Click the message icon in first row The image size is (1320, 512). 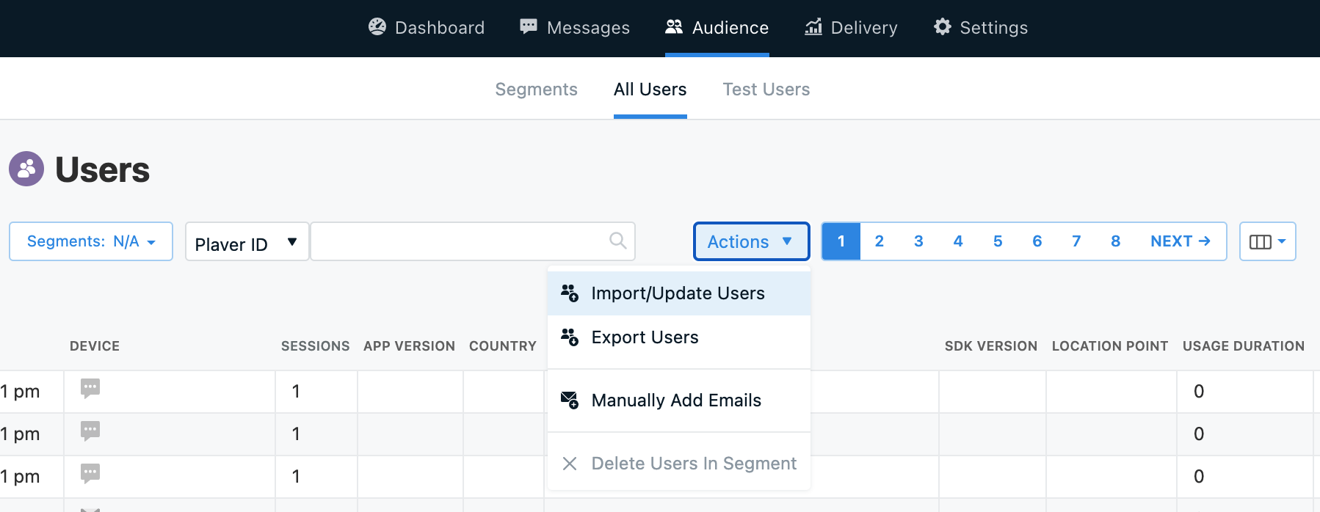[90, 388]
